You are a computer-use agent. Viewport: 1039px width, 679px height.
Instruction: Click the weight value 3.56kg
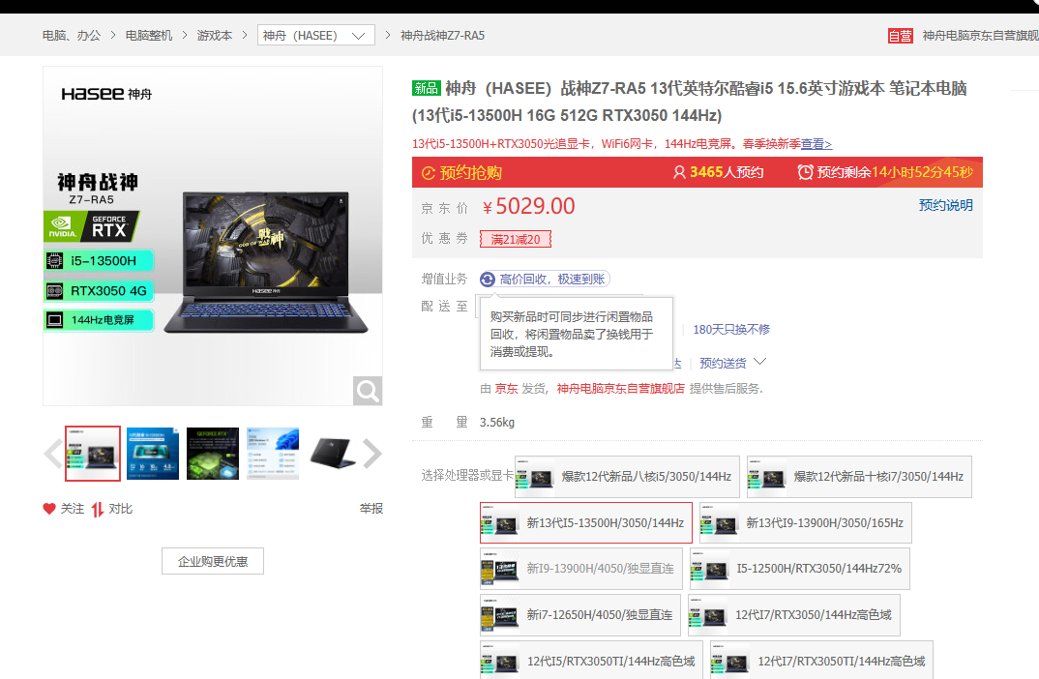click(497, 423)
